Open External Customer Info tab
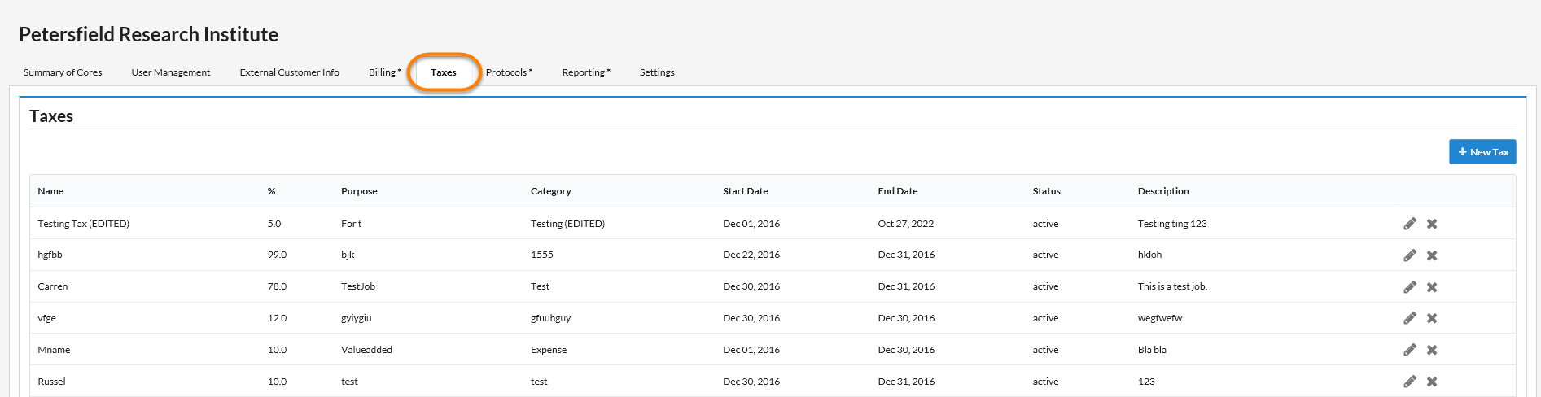This screenshot has height=397, width=1541. (x=289, y=72)
